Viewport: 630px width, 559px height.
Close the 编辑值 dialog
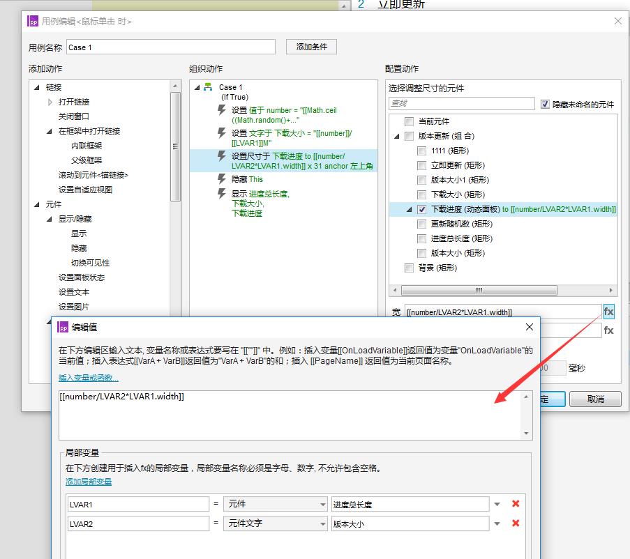click(x=530, y=327)
